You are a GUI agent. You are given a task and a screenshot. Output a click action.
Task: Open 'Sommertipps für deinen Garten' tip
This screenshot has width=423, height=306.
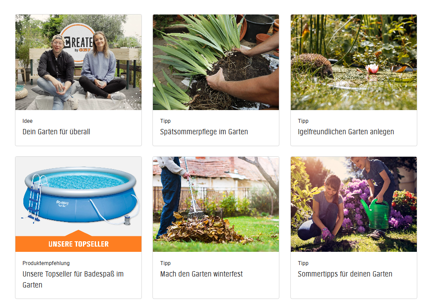345,274
